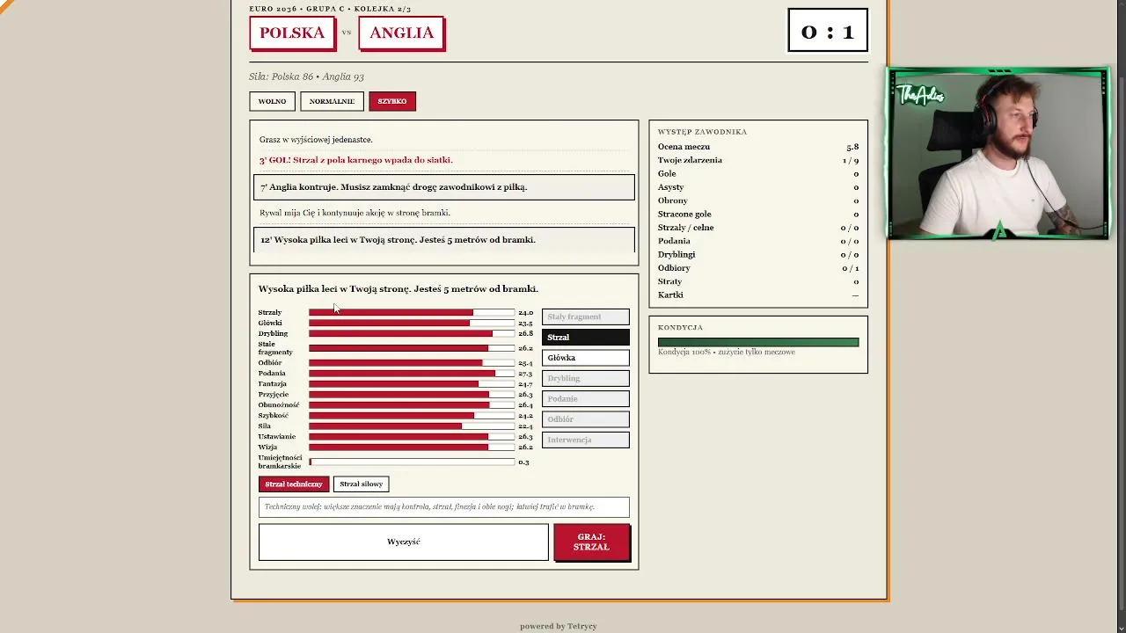
Task: Click the Strzały skill bar
Action: click(x=412, y=313)
